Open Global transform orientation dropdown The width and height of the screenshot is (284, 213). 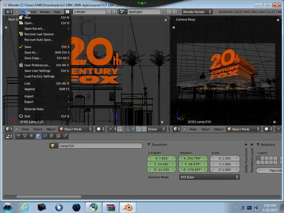coord(156,129)
